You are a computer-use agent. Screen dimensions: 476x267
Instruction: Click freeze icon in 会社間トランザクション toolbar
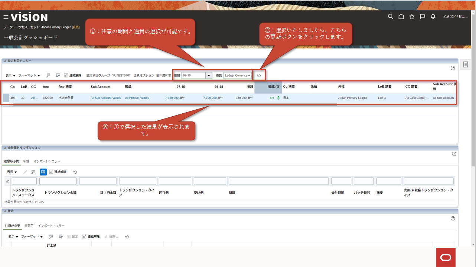click(33, 172)
